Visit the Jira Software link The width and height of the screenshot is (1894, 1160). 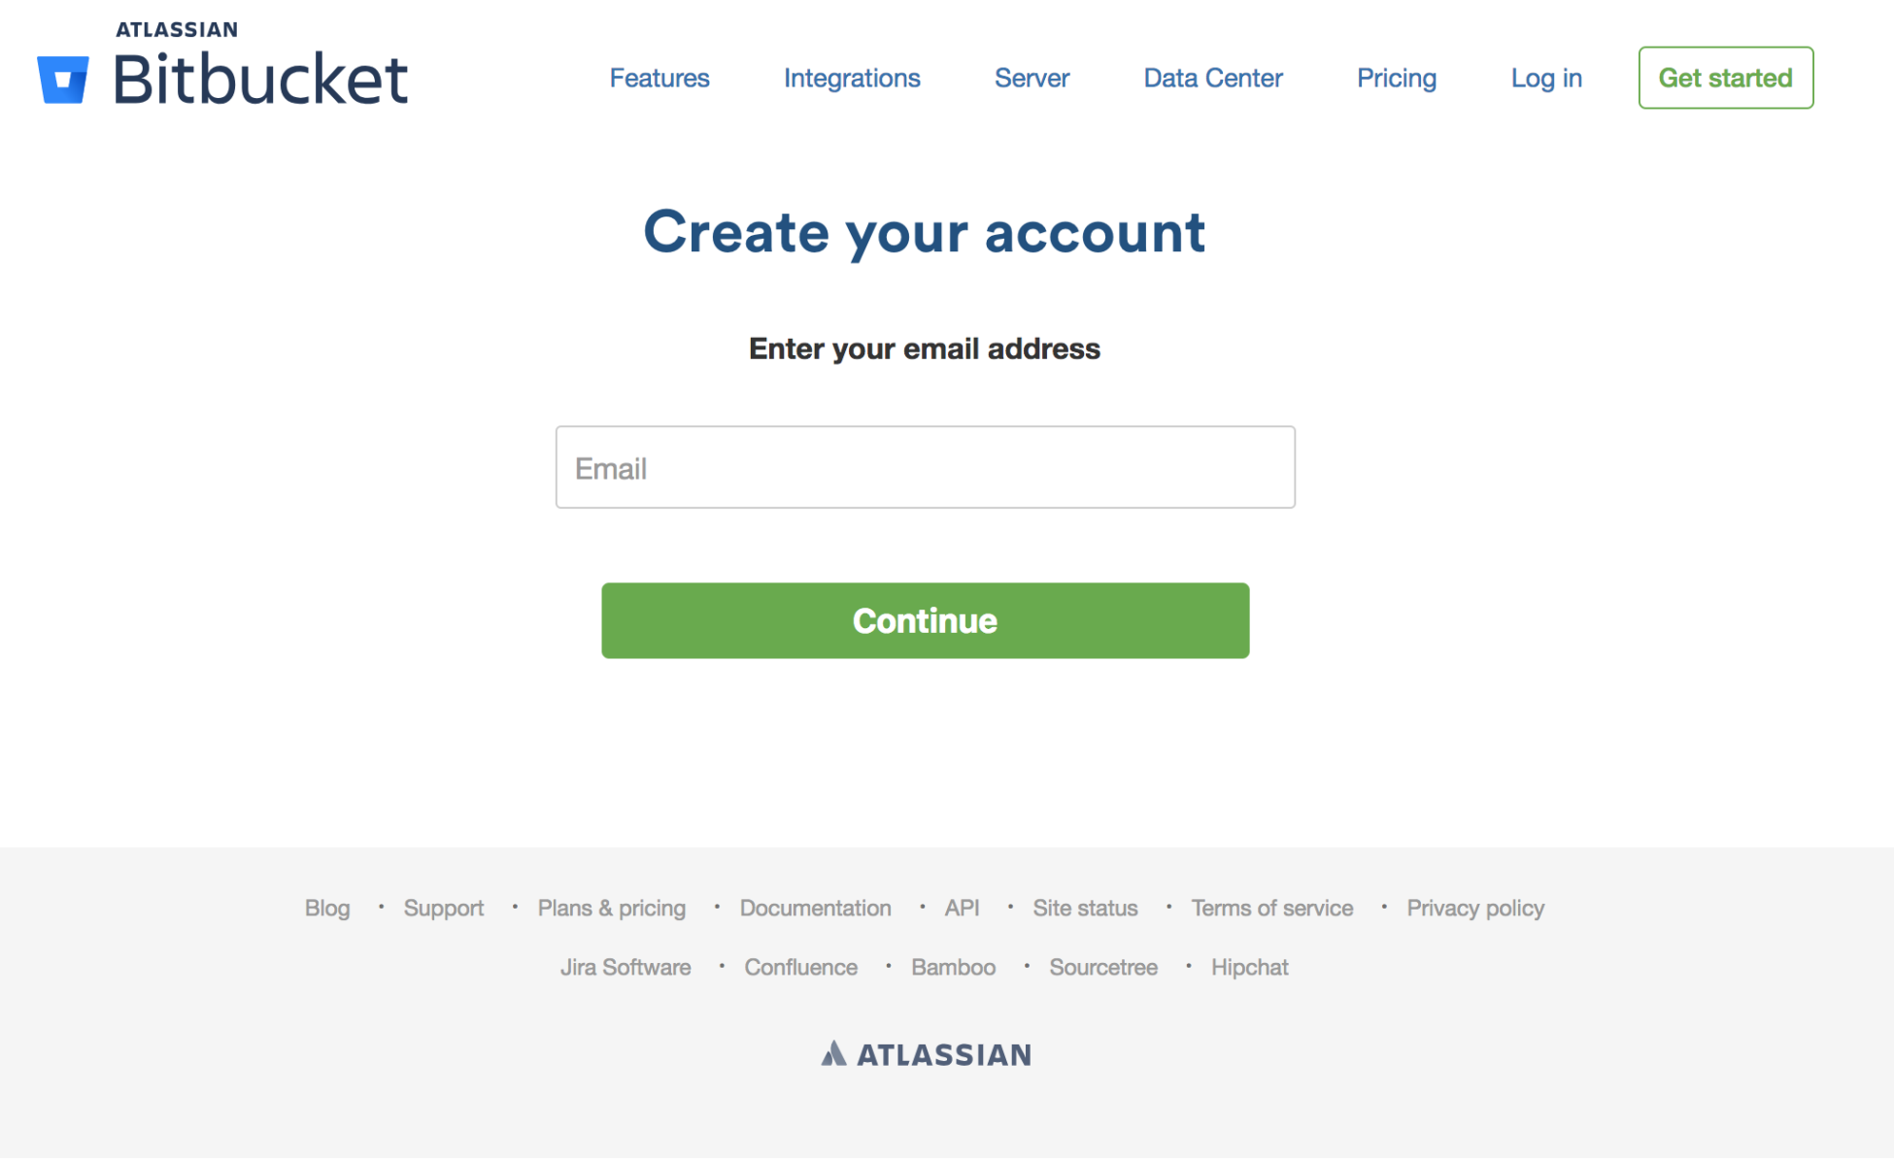tap(626, 967)
